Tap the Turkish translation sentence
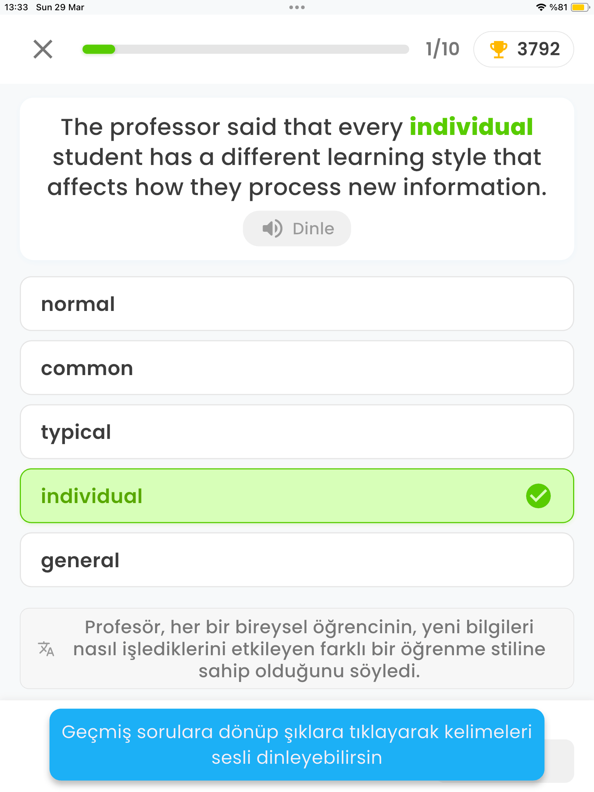Viewport: 594px width, 792px height. click(309, 649)
